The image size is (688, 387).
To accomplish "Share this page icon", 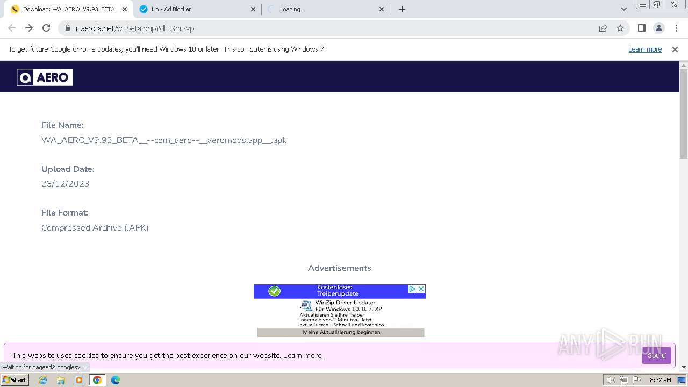I will click(x=603, y=28).
